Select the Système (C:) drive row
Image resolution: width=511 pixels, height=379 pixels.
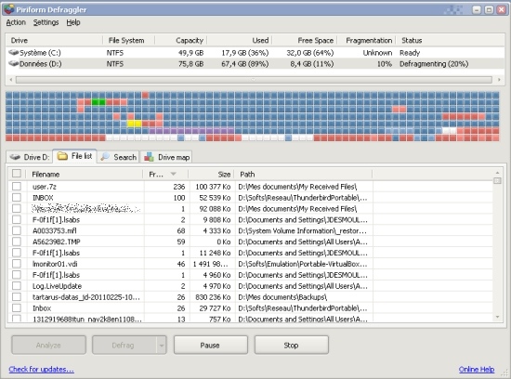coord(255,52)
